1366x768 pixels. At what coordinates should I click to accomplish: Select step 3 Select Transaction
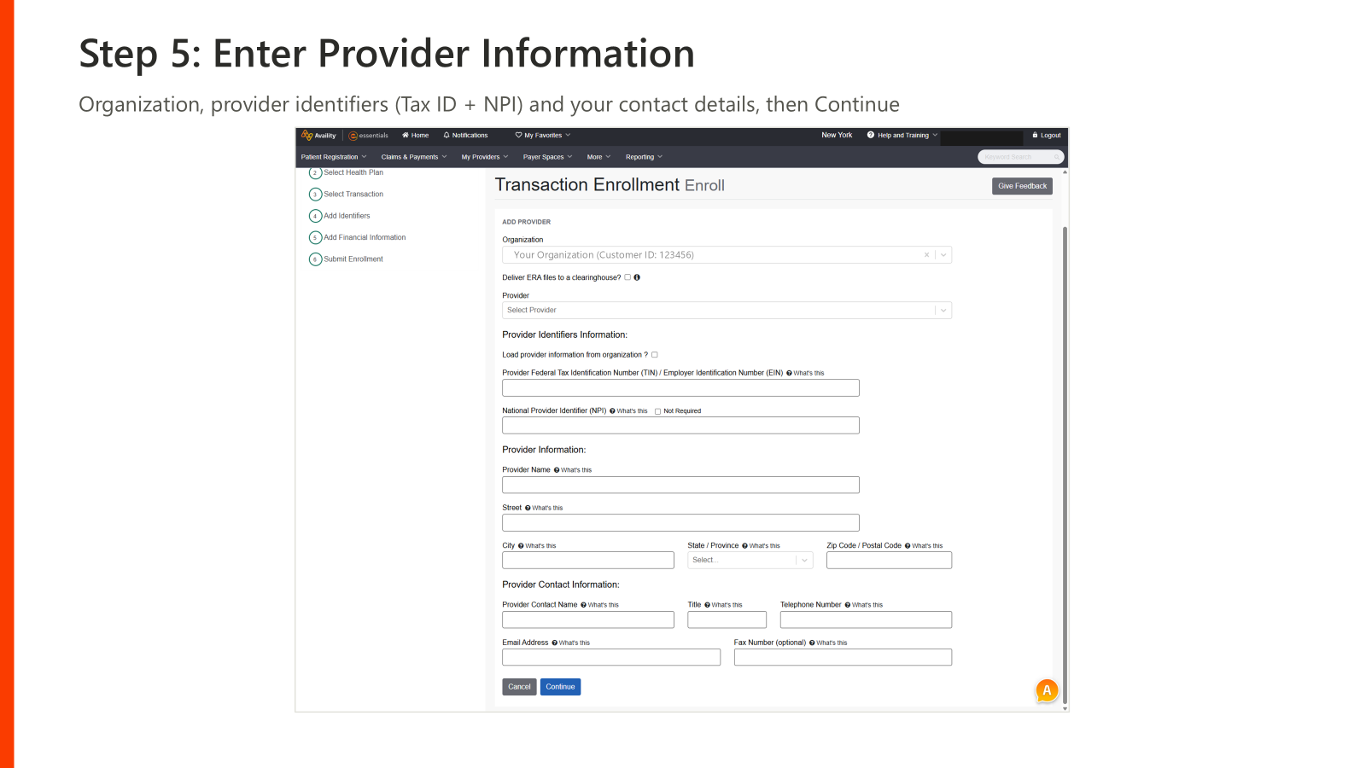coord(346,195)
